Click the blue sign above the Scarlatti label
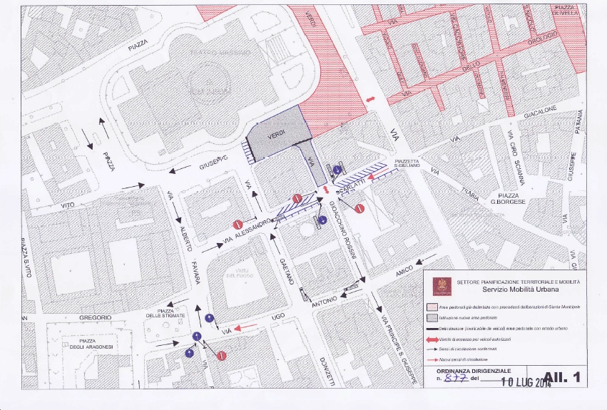Image resolution: width=607 pixels, height=410 pixels. coord(337,169)
